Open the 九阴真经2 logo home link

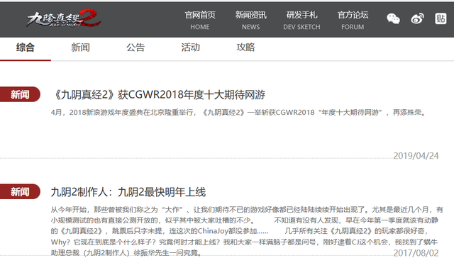click(63, 18)
